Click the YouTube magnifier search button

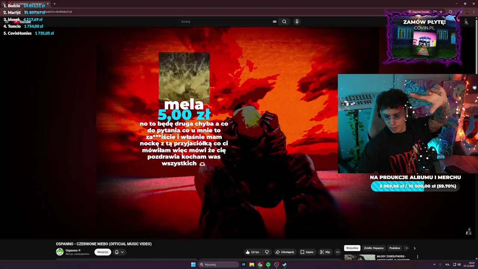coord(284,22)
